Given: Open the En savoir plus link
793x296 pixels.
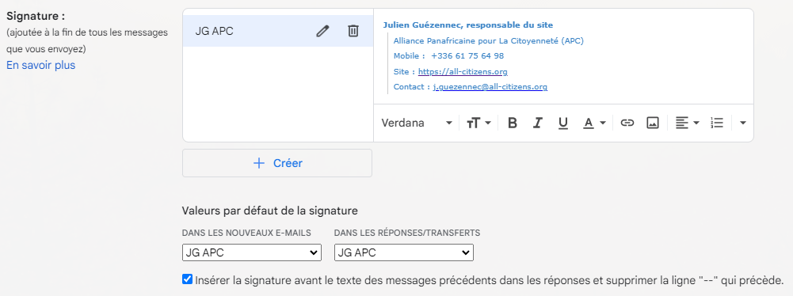Looking at the screenshot, I should click(41, 65).
